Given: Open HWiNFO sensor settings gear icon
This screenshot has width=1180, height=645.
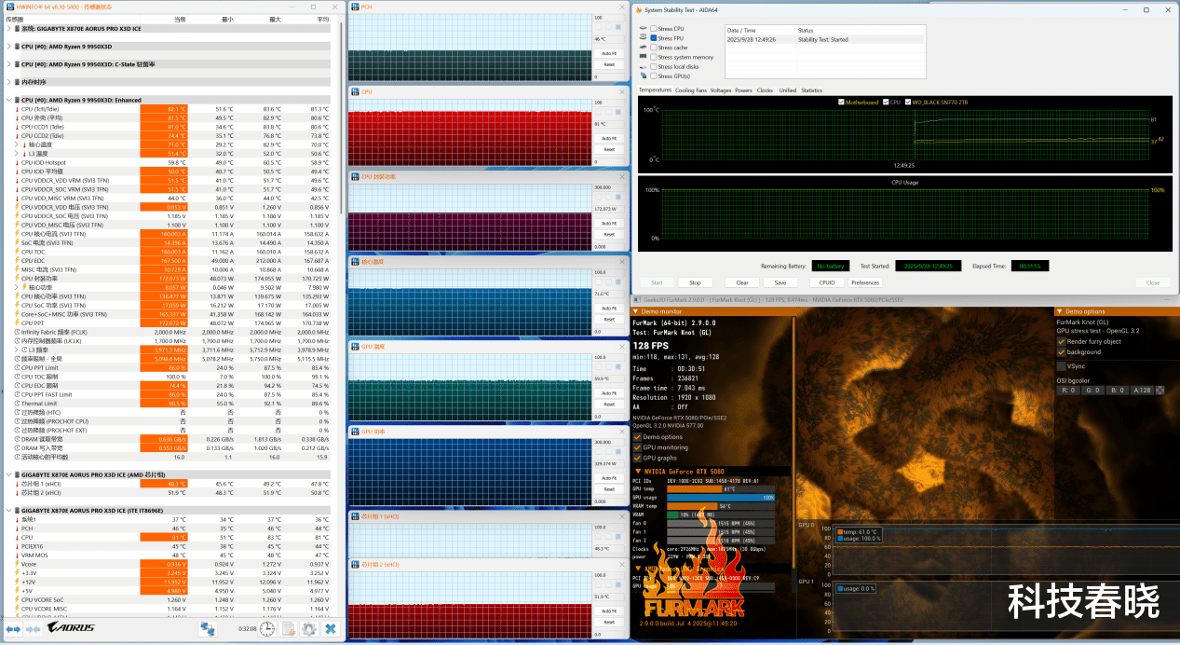Looking at the screenshot, I should [x=309, y=629].
